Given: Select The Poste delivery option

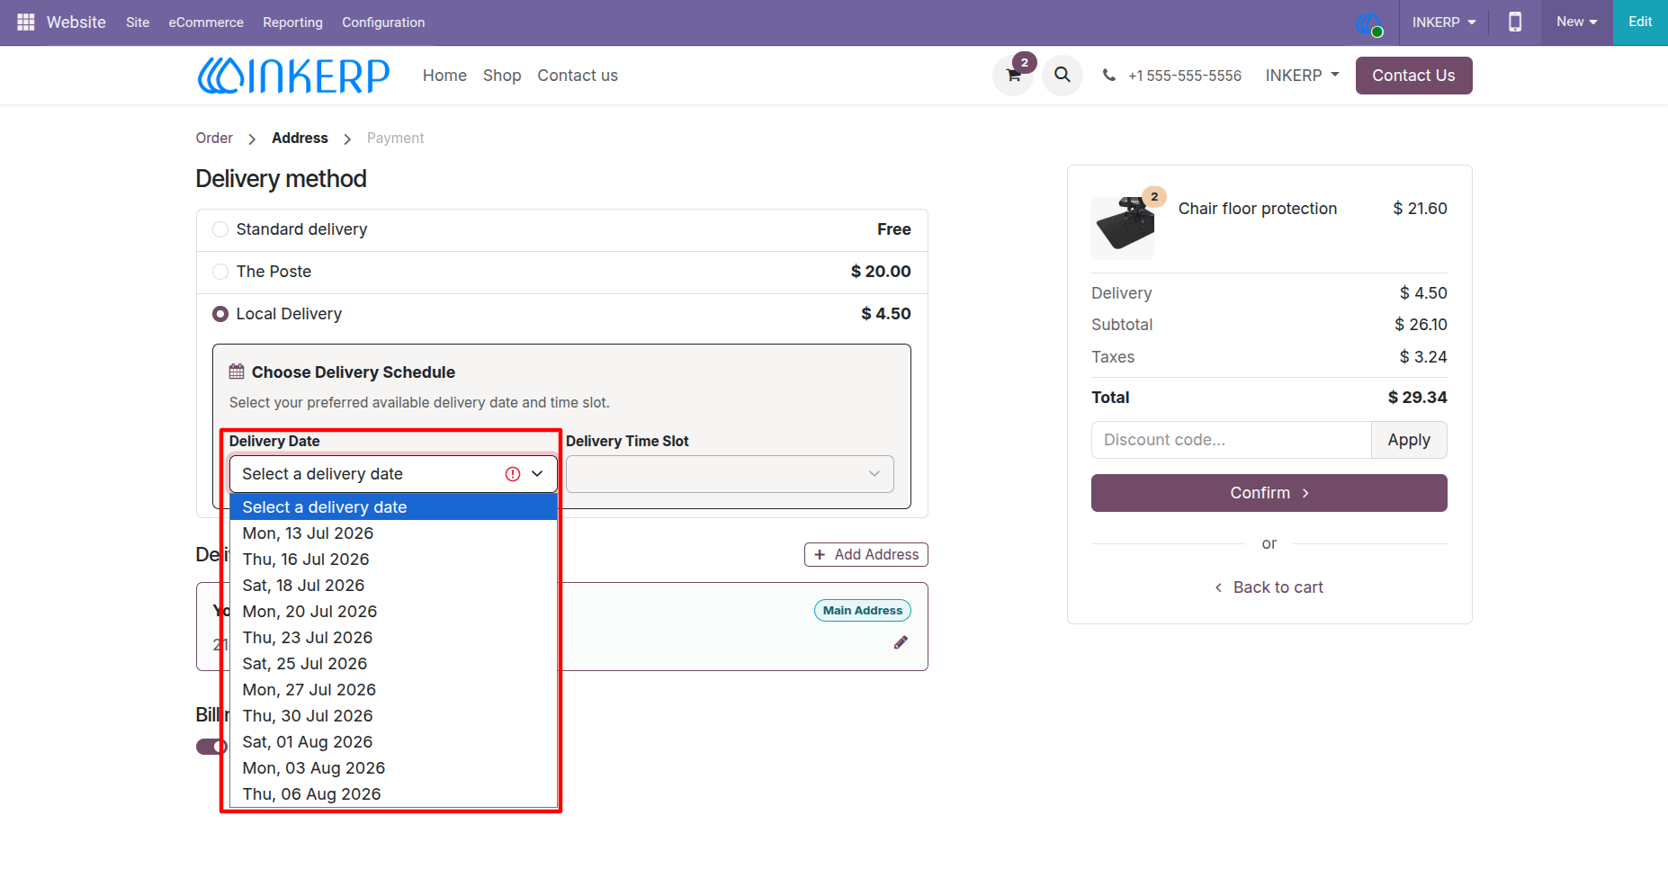Looking at the screenshot, I should (220, 272).
